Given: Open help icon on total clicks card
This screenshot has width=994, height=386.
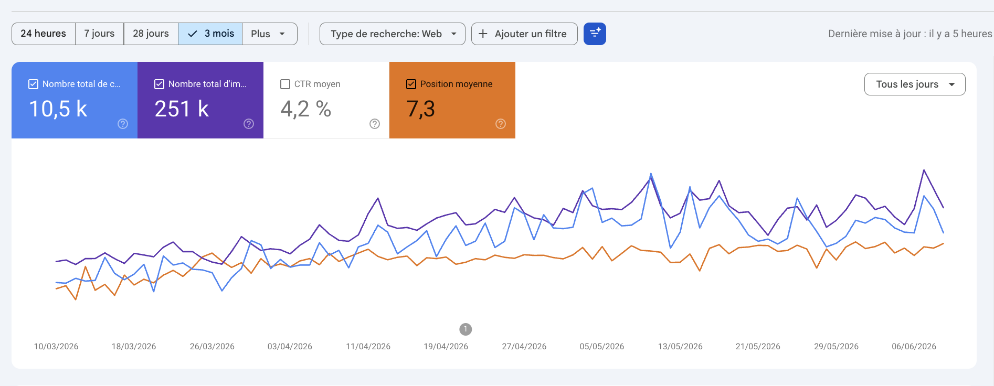Looking at the screenshot, I should pos(123,124).
